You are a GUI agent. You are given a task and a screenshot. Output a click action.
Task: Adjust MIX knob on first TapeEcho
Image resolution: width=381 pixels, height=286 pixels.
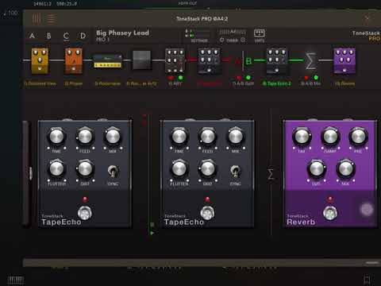point(113,137)
